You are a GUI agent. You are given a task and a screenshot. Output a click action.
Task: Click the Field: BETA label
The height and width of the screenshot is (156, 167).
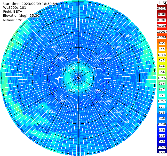(x=13, y=12)
